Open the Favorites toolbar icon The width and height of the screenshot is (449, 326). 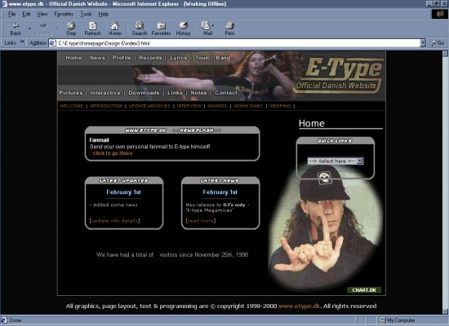coord(161,29)
